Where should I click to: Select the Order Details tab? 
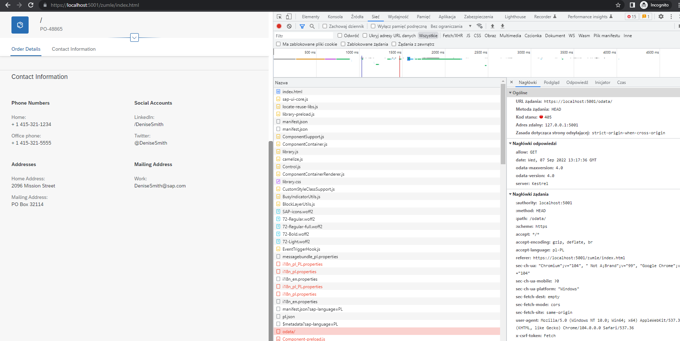tap(26, 49)
